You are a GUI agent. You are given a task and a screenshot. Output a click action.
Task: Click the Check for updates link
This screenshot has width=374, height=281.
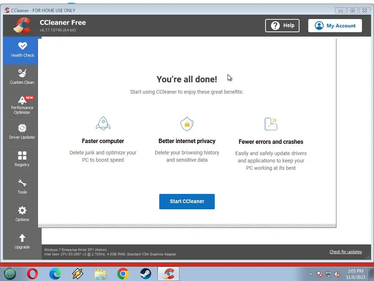pyautogui.click(x=346, y=252)
